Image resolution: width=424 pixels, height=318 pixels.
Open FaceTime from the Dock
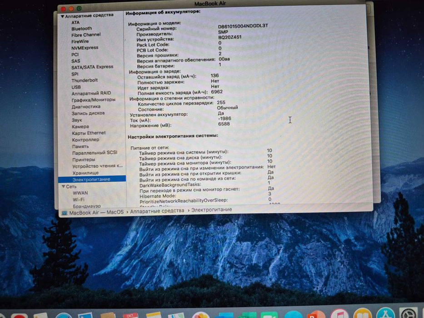(269, 315)
